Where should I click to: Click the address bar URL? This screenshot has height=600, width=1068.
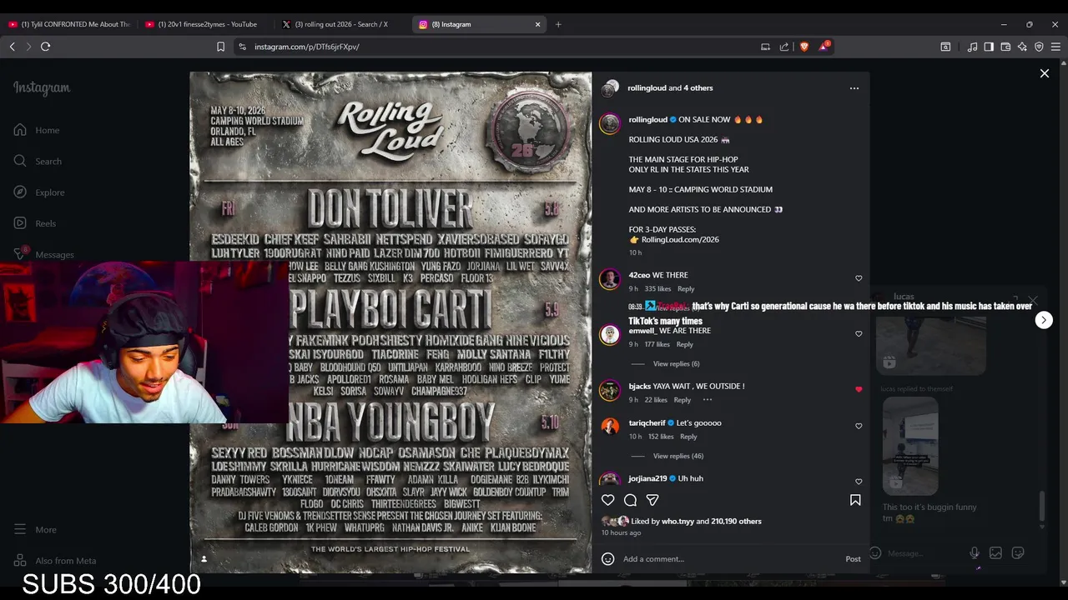pos(307,47)
